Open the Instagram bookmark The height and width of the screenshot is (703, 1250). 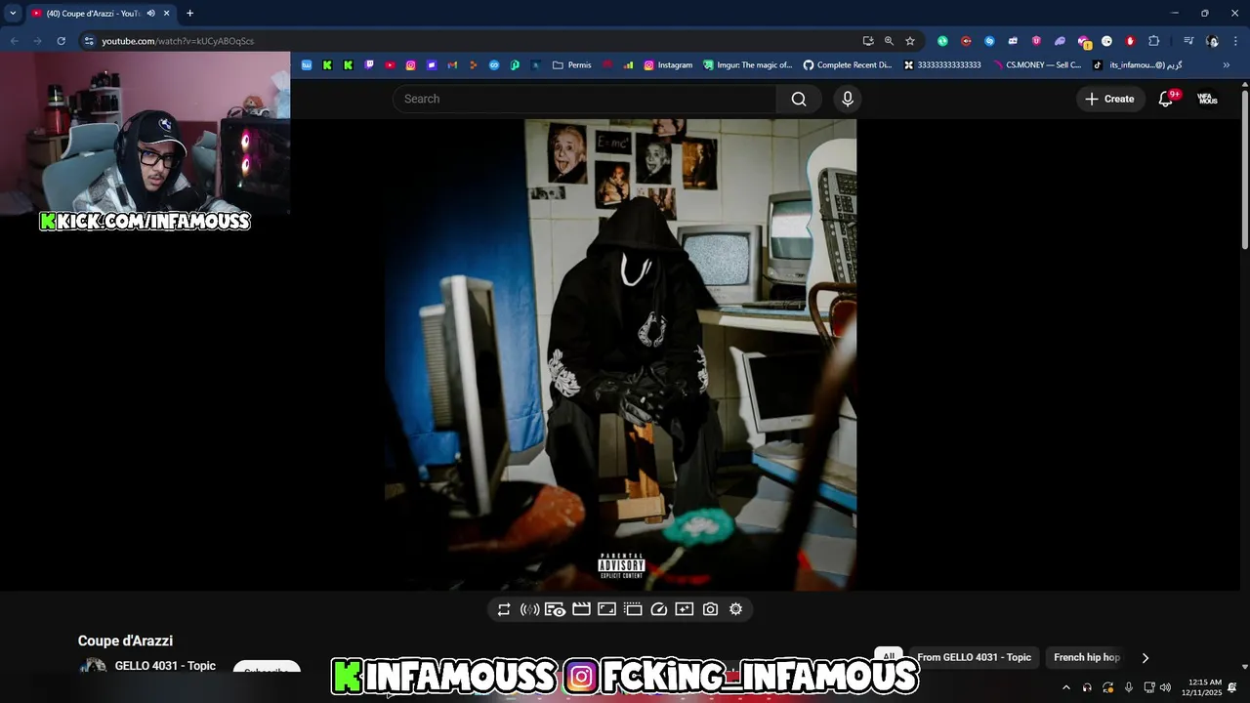(668, 65)
